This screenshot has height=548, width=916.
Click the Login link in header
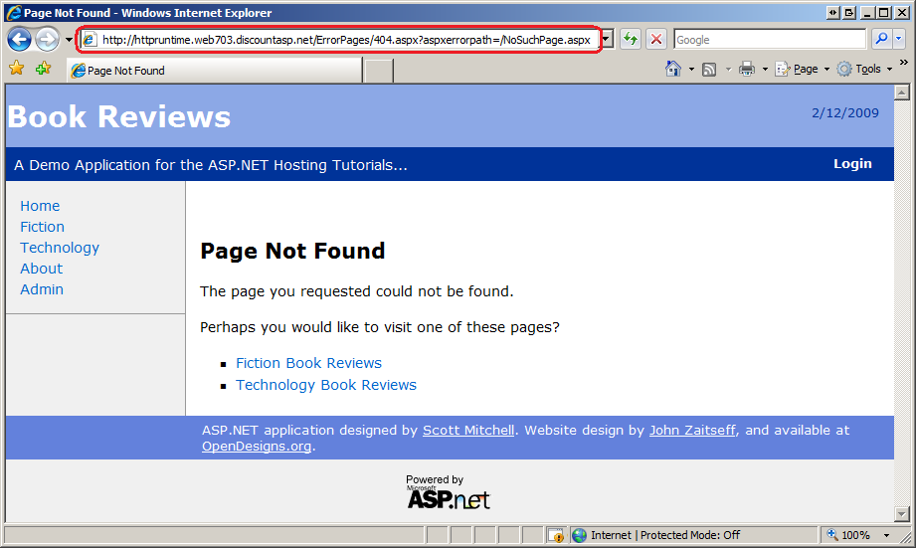tap(852, 164)
